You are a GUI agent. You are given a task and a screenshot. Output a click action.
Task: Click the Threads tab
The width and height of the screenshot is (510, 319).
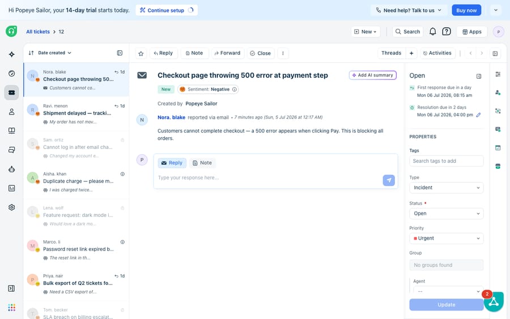[392, 53]
